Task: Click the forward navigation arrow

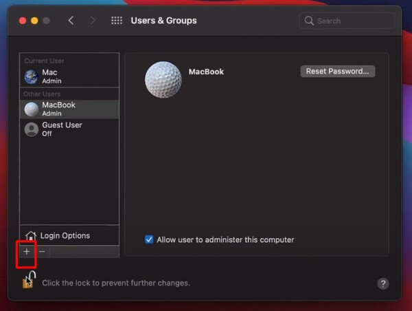Action: pyautogui.click(x=92, y=20)
